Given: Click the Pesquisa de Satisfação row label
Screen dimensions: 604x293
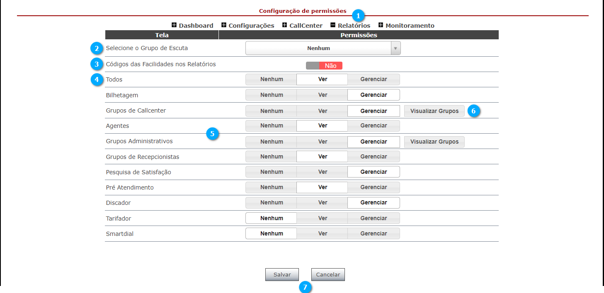Looking at the screenshot, I should click(138, 172).
